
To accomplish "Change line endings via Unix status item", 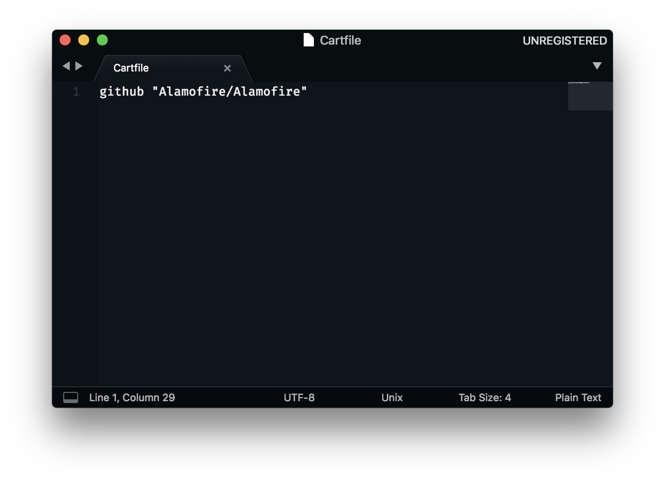I will [392, 397].
